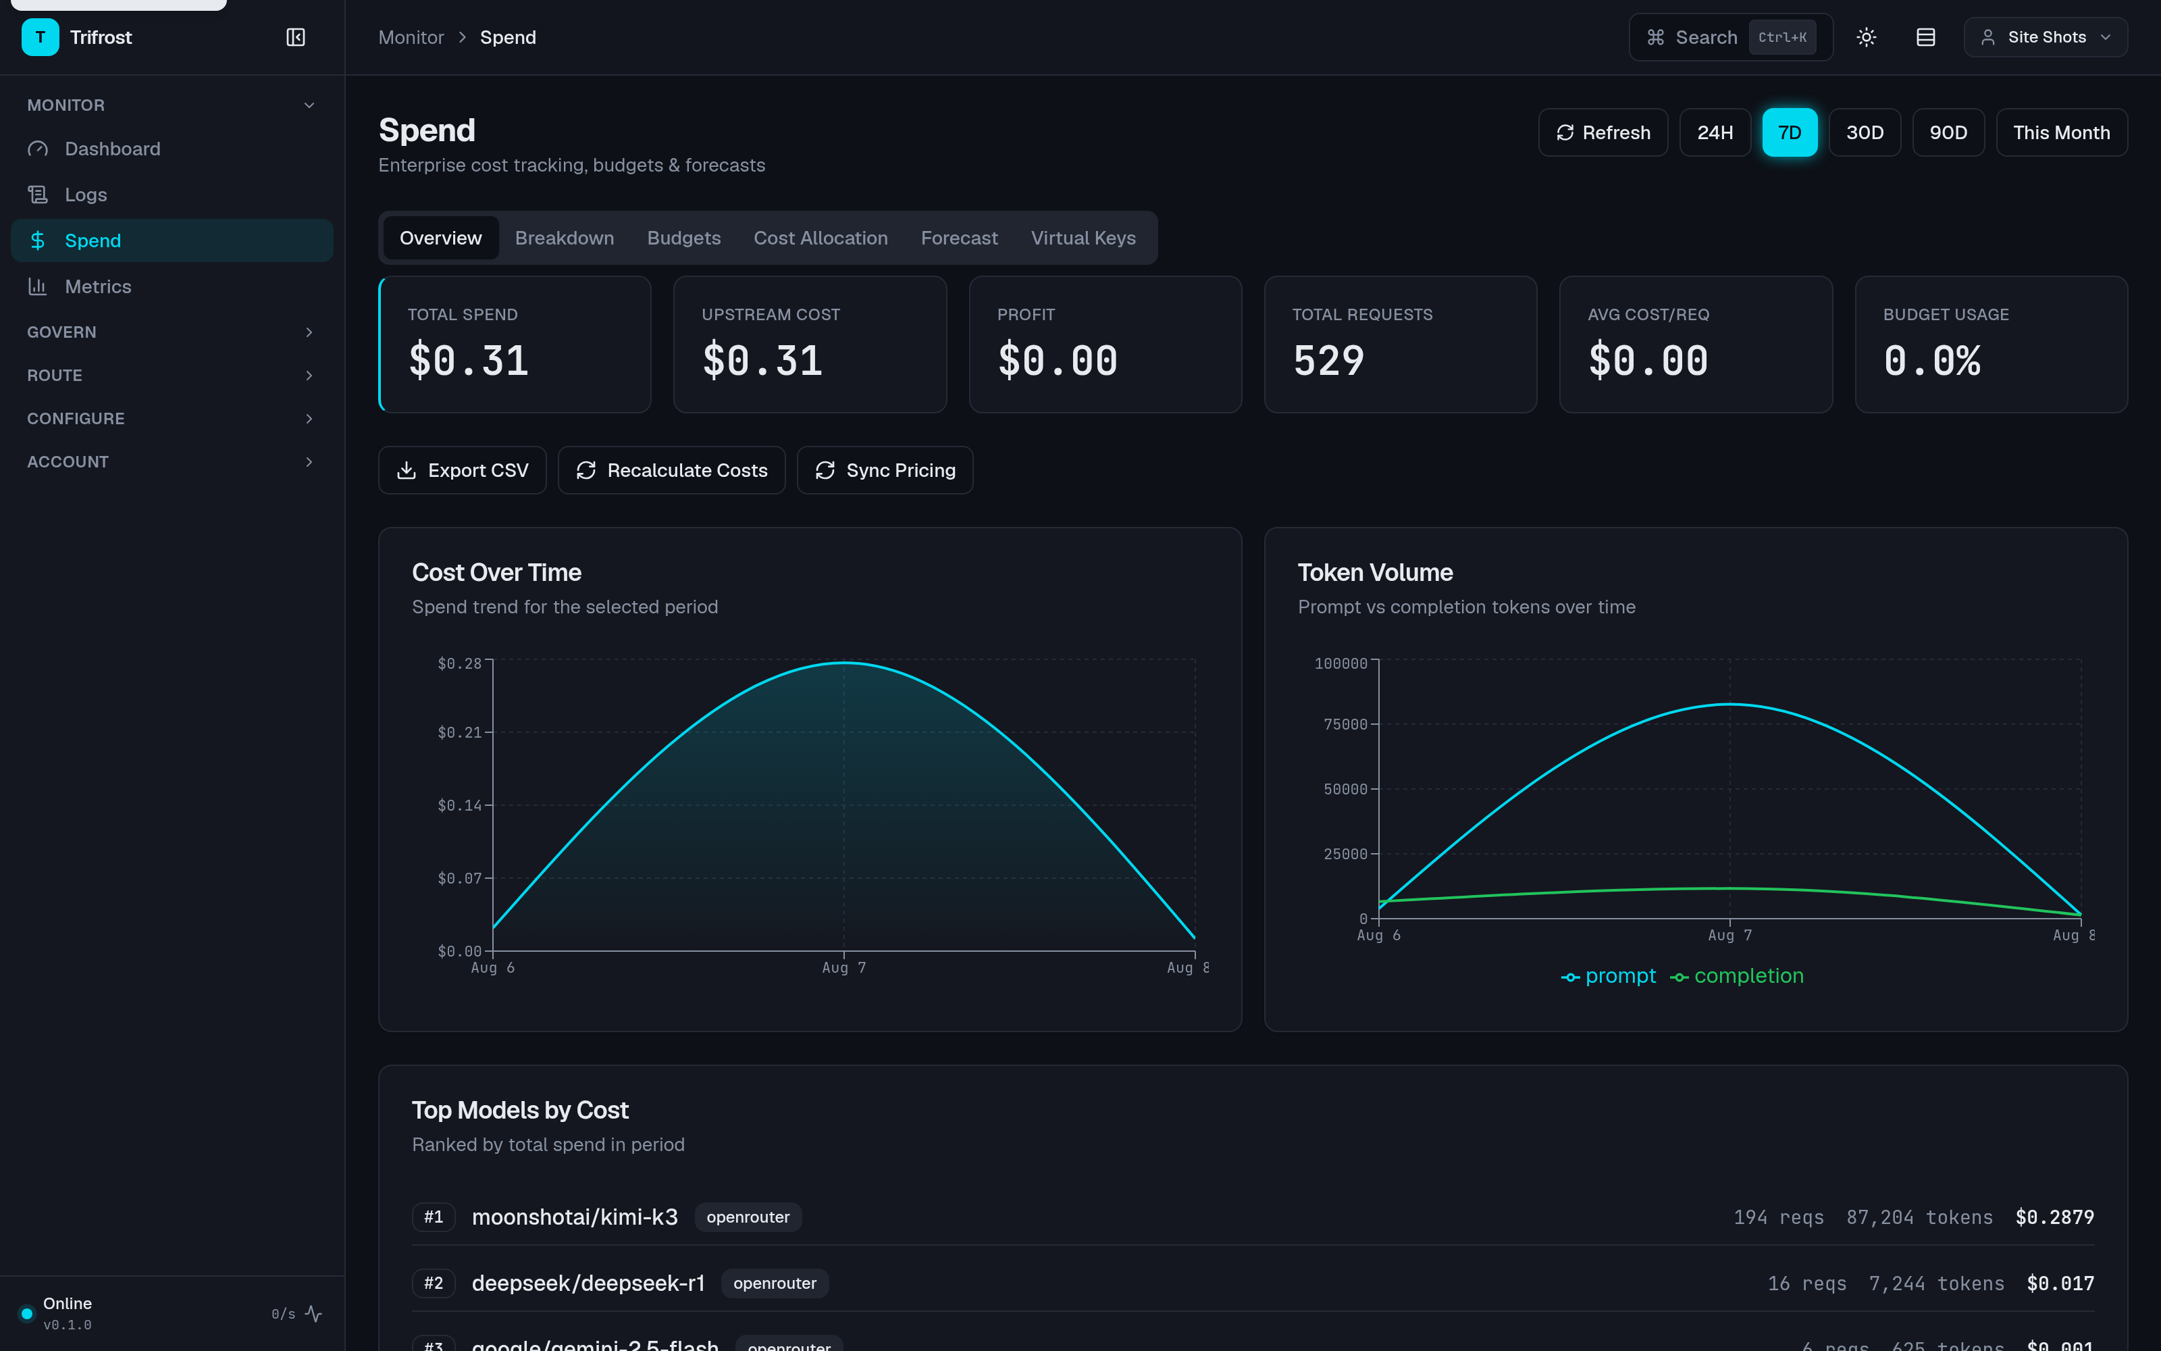Click the activity pulse icon in the status bar
Screen dimensions: 2161x1351
pyautogui.click(x=313, y=1313)
